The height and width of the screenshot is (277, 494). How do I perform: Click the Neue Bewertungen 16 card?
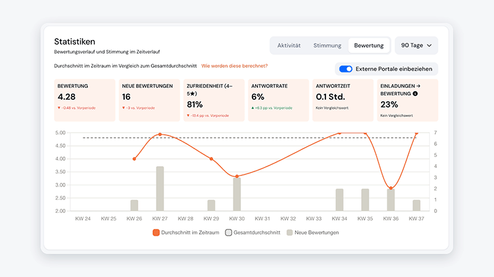(x=149, y=100)
